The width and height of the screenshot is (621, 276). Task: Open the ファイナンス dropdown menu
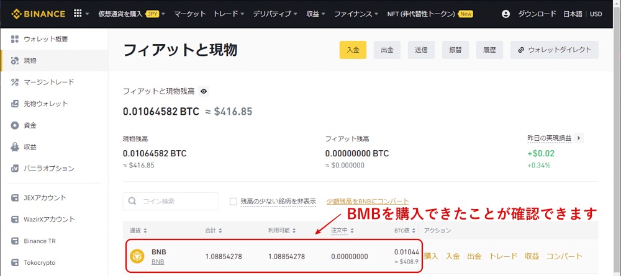pos(356,14)
